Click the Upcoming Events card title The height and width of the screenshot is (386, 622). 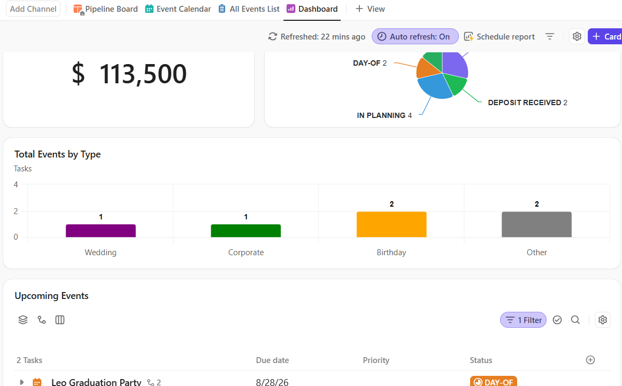click(x=51, y=296)
